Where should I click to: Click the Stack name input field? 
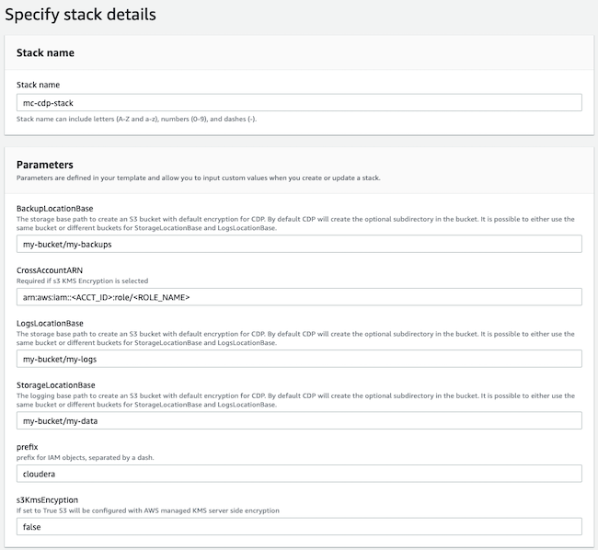pos(299,103)
